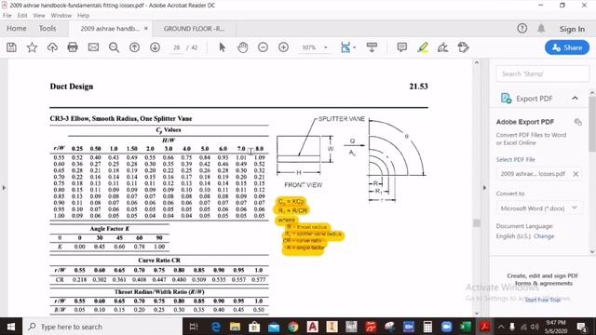Add a sticky note comment
This screenshot has width=596, height=335.
[401, 47]
